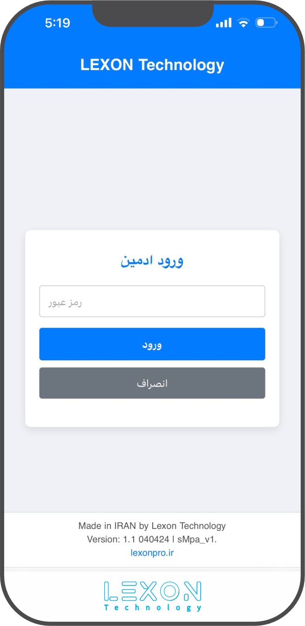Screen dimensions: 305x626
Task: Tap the Wi-Fi status icon
Action: point(243,22)
